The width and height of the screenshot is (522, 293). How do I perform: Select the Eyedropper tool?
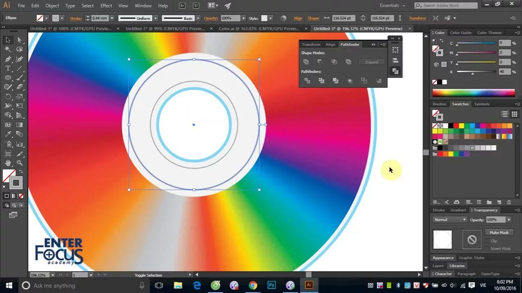[x=8, y=134]
